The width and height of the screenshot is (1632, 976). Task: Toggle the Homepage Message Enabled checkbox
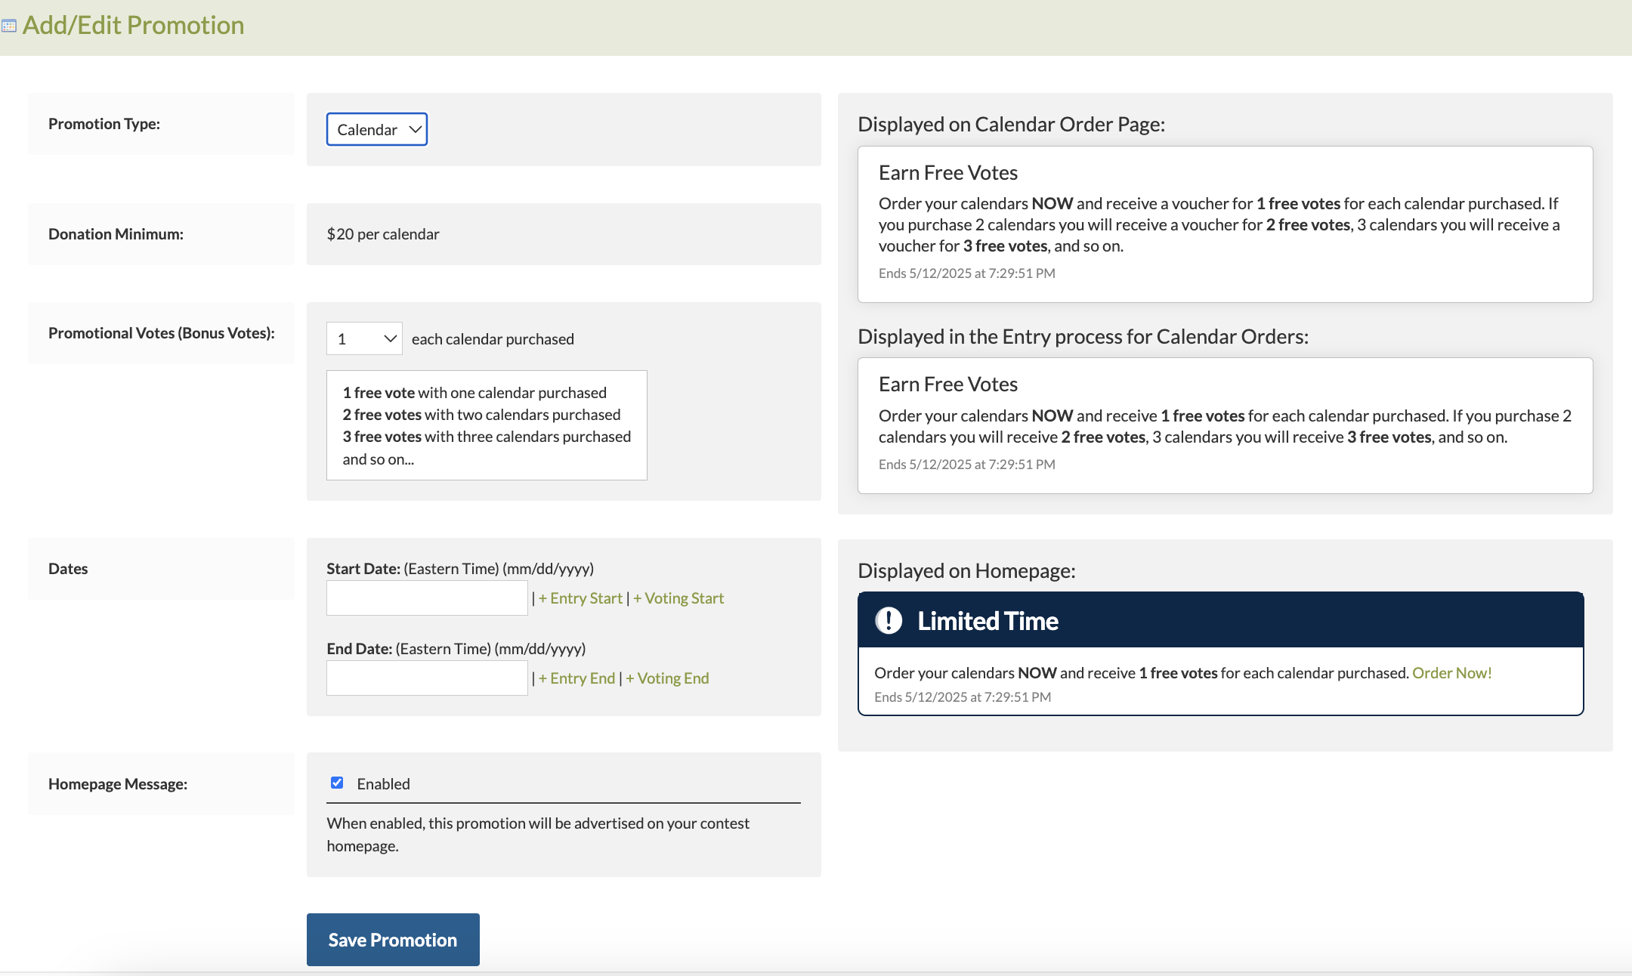point(337,783)
